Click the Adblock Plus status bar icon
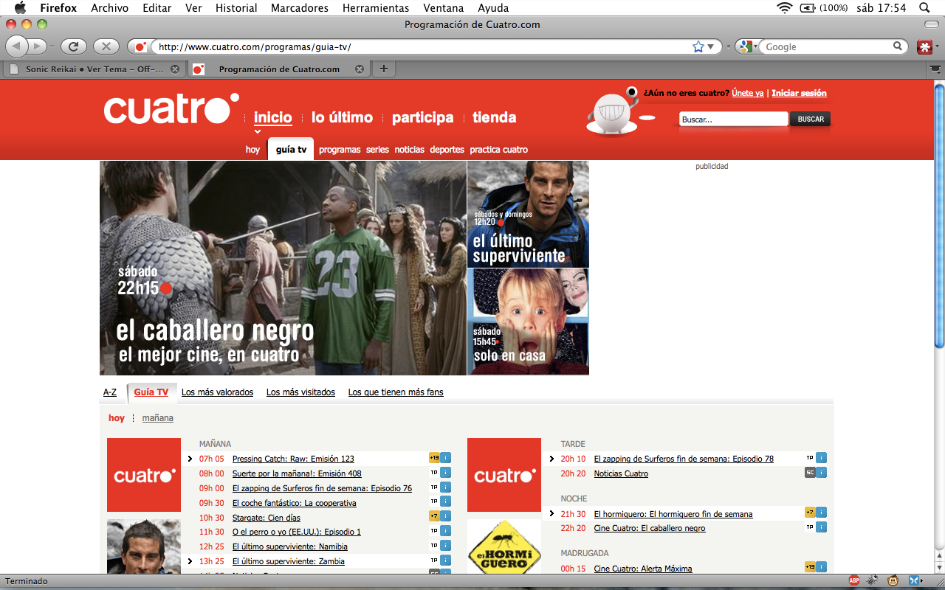The height and width of the screenshot is (590, 945). click(x=854, y=581)
